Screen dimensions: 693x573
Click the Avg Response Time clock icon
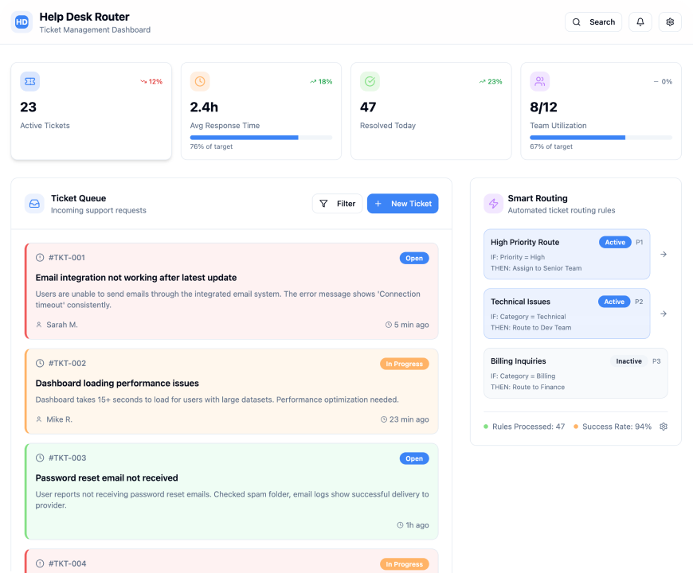coord(200,82)
